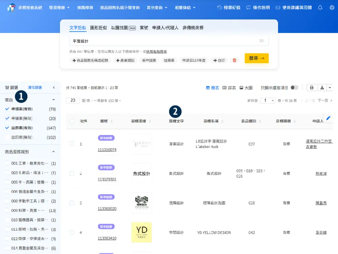Click the yellow 搜尋 search button
The height and width of the screenshot is (254, 338).
coord(256,57)
